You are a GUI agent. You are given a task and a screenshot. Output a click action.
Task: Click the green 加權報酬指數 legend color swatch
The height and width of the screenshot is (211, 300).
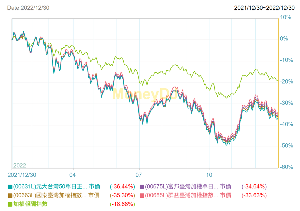[x=10, y=204]
